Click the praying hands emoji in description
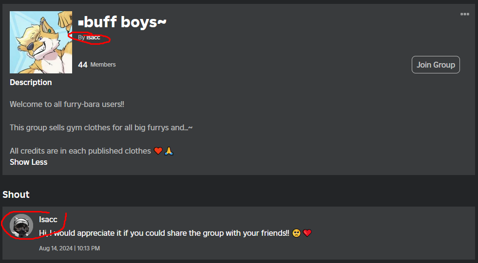Image resolution: width=478 pixels, height=263 pixels. [x=169, y=151]
